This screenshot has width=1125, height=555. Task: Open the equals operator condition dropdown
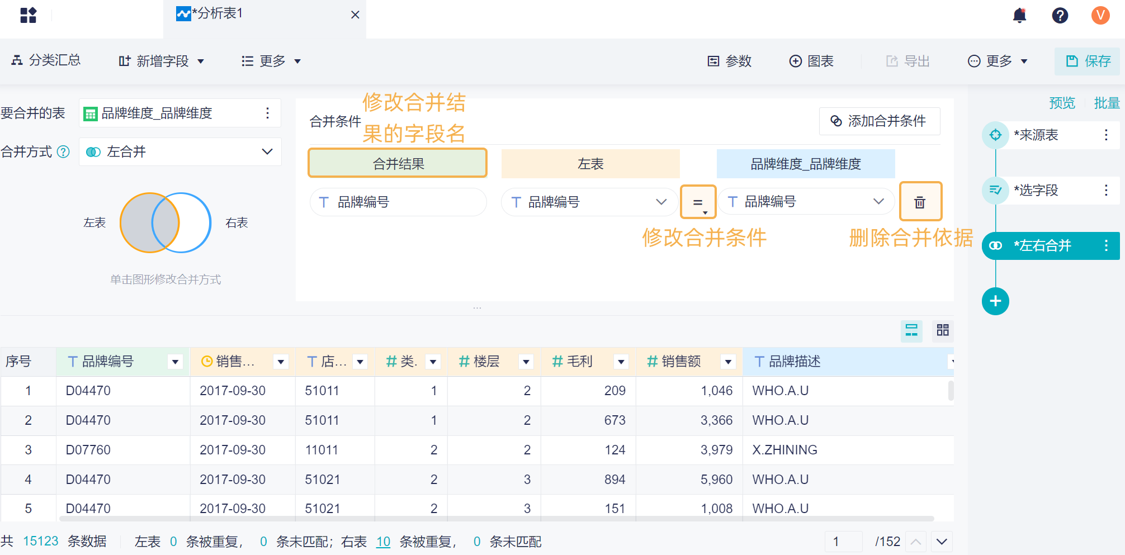698,202
